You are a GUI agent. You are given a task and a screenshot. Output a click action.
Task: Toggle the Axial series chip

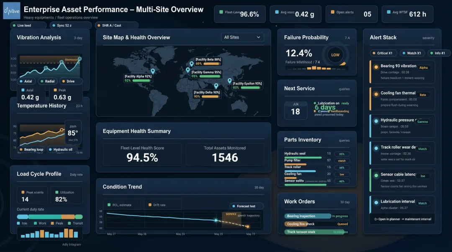pyautogui.click(x=26, y=81)
